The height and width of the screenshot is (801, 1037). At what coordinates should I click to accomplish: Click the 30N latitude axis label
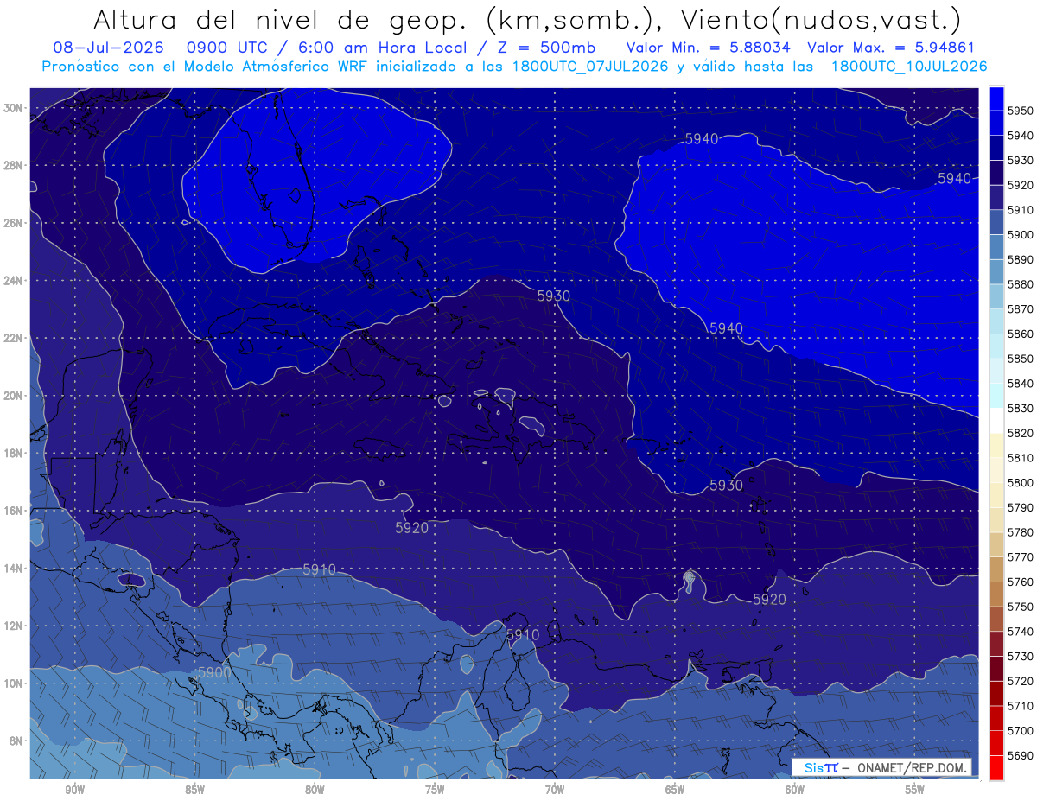point(13,108)
